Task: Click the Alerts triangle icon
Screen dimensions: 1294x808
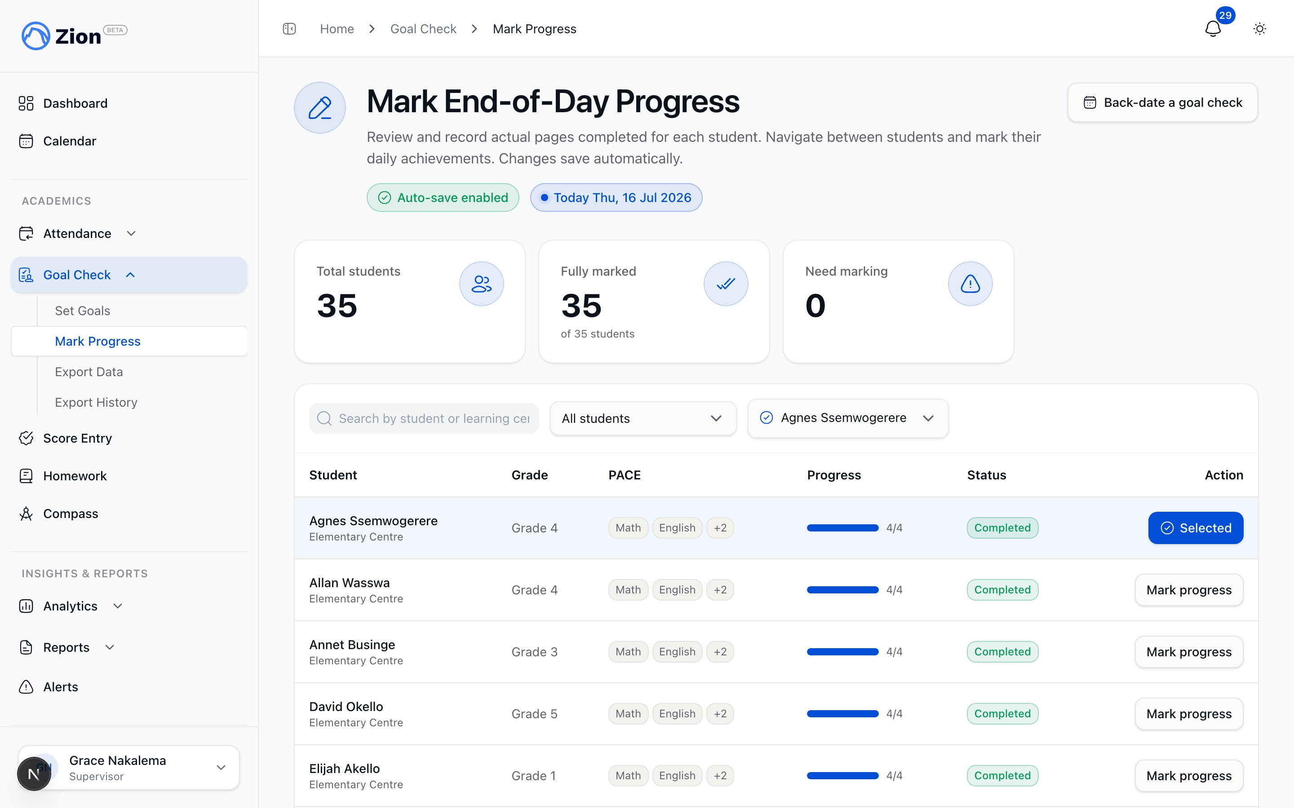Action: [x=26, y=687]
